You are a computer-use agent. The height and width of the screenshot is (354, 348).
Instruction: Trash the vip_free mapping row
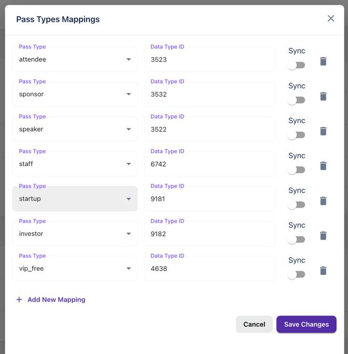[323, 270]
